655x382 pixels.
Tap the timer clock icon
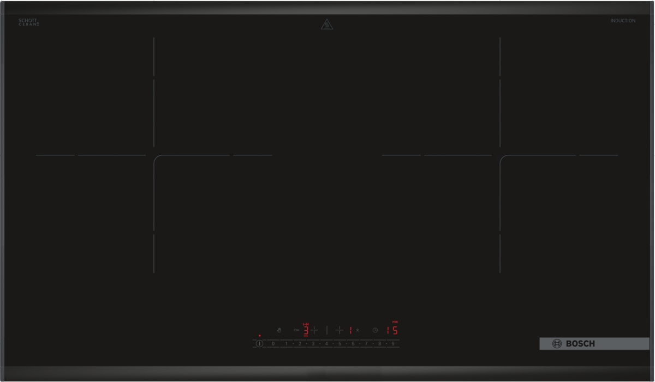[375, 330]
